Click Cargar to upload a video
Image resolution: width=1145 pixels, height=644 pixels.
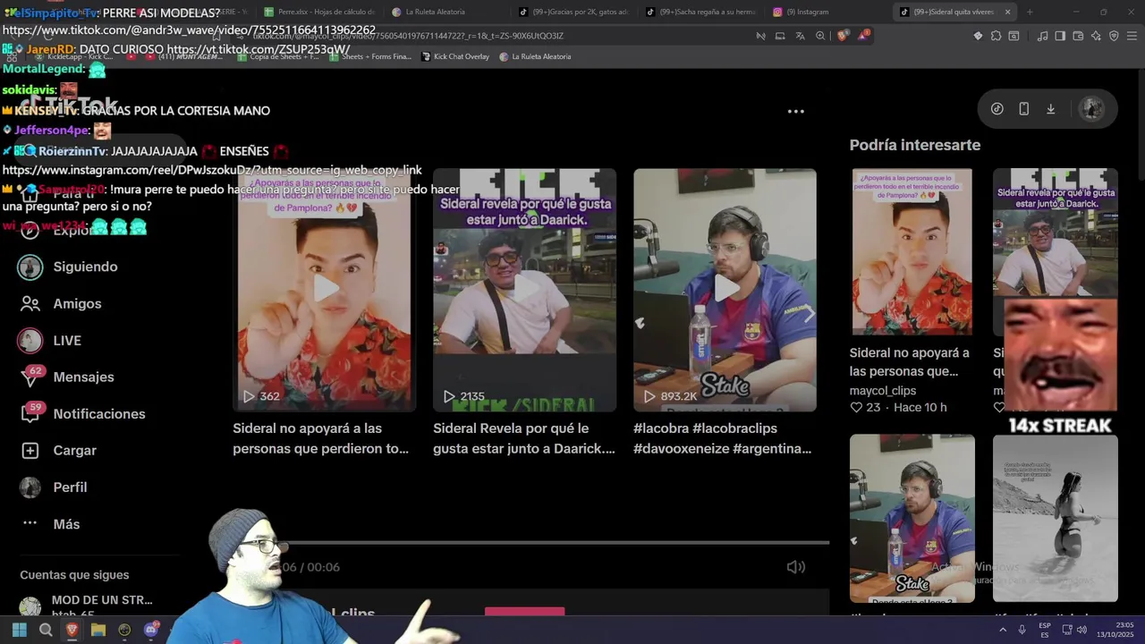click(x=58, y=450)
